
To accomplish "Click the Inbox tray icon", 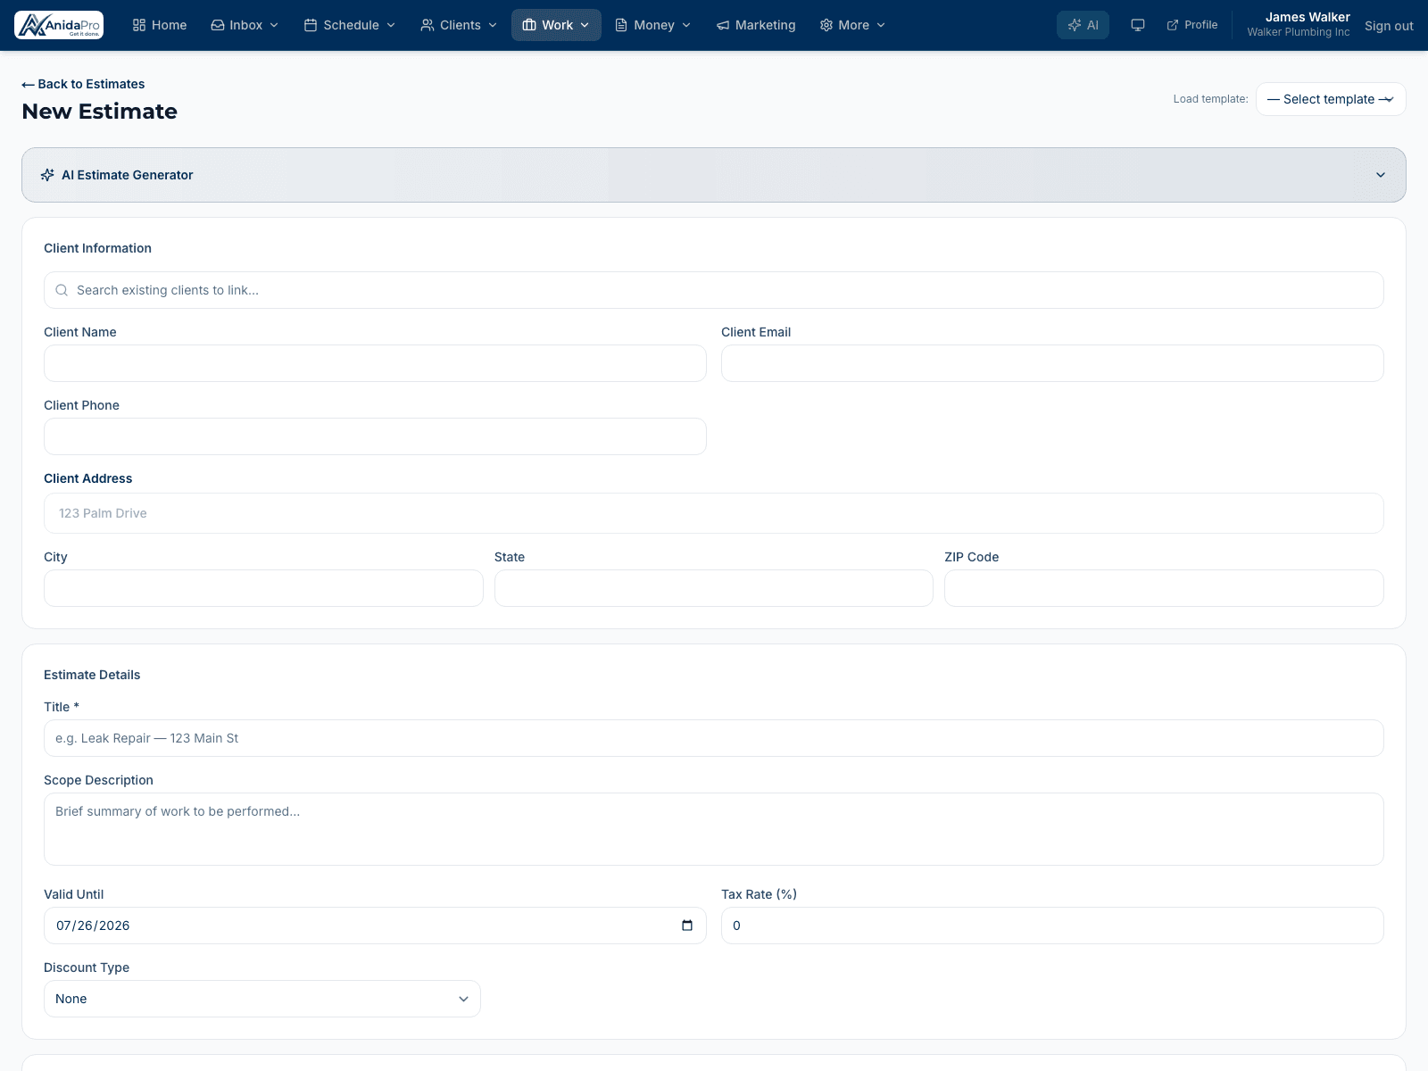I will (x=217, y=25).
